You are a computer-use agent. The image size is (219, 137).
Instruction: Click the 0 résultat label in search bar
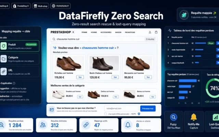(x=150, y=39)
